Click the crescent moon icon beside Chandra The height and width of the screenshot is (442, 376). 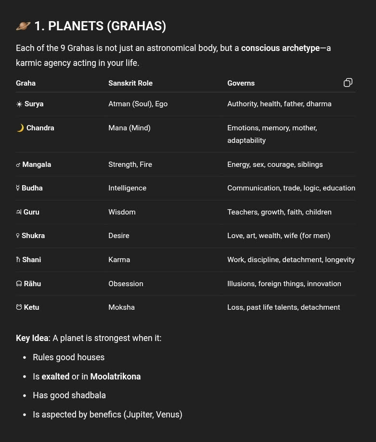(x=20, y=128)
